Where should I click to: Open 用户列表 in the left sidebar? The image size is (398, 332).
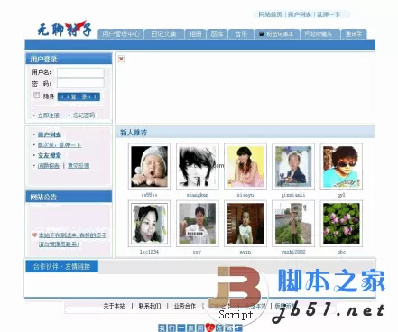tap(50, 134)
